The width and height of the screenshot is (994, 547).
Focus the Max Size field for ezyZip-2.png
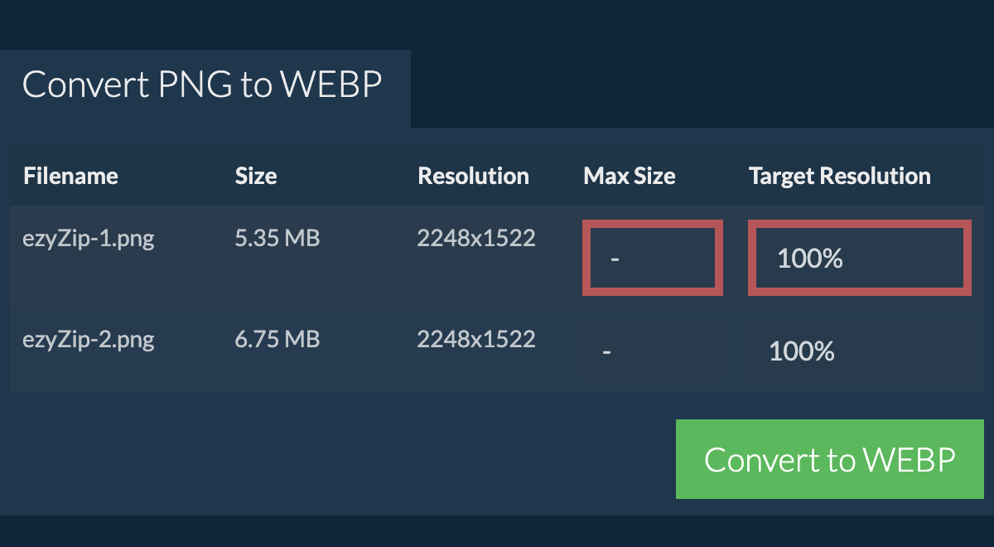(x=651, y=352)
